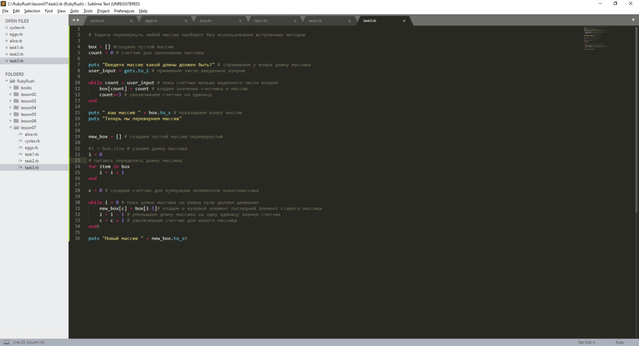The height and width of the screenshot is (346, 639).
Task: Close task3.rb in Open Files list
Action: (6, 61)
